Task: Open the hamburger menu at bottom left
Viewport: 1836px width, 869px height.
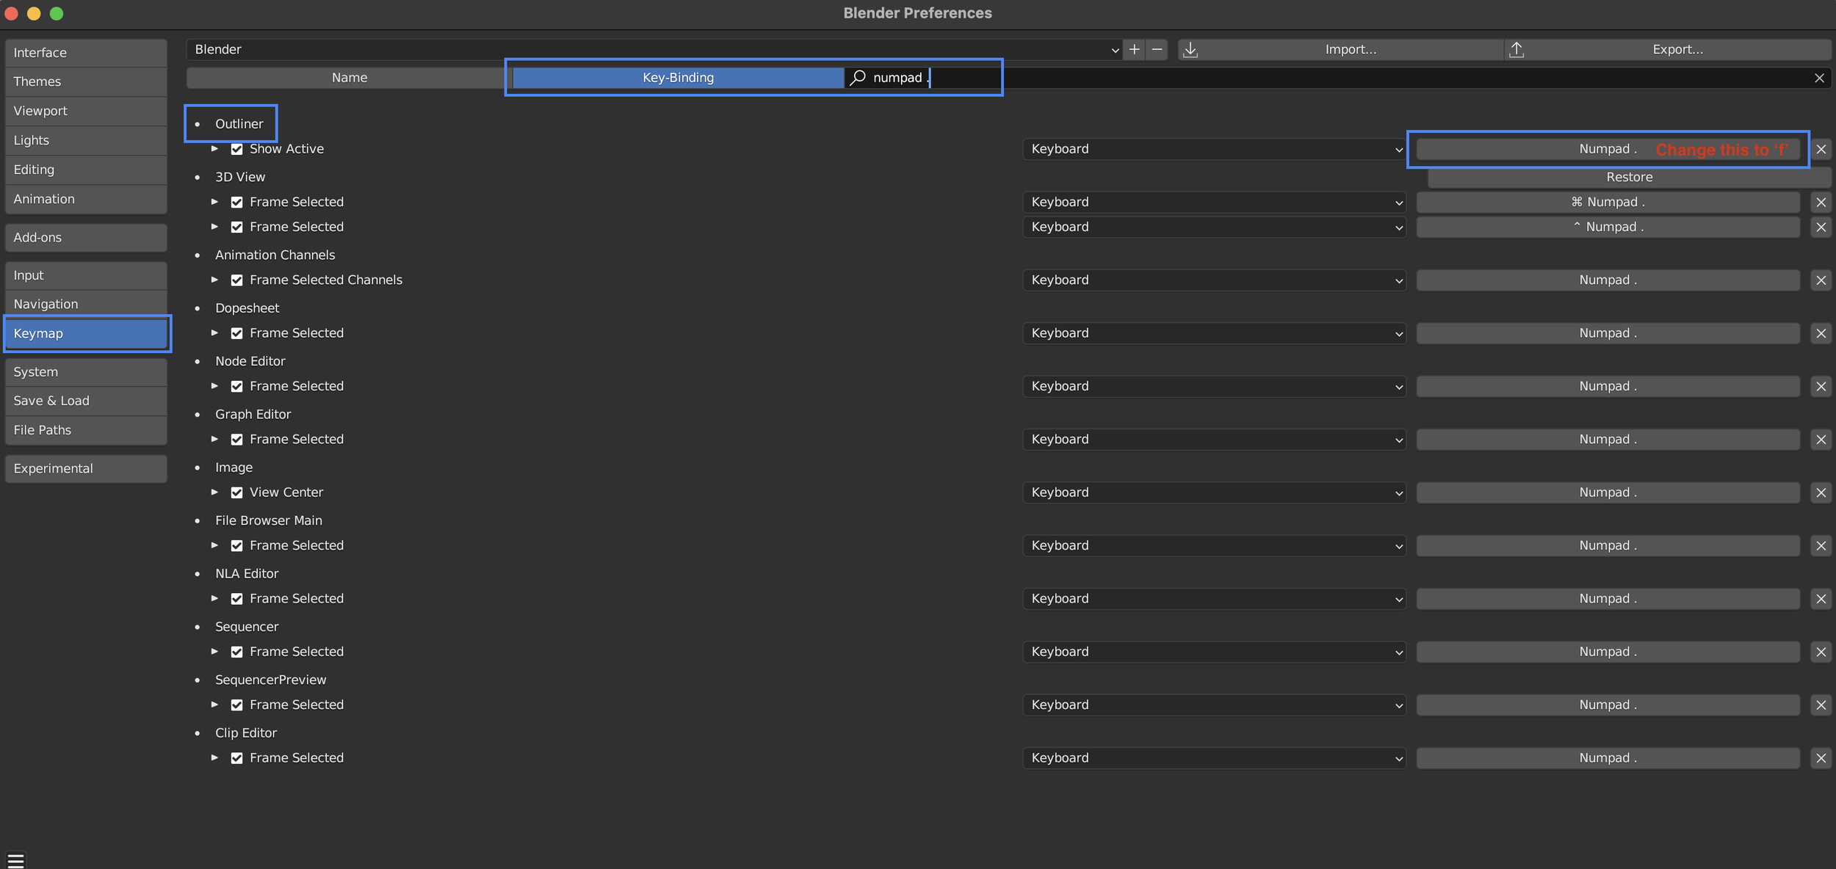Action: (x=15, y=859)
